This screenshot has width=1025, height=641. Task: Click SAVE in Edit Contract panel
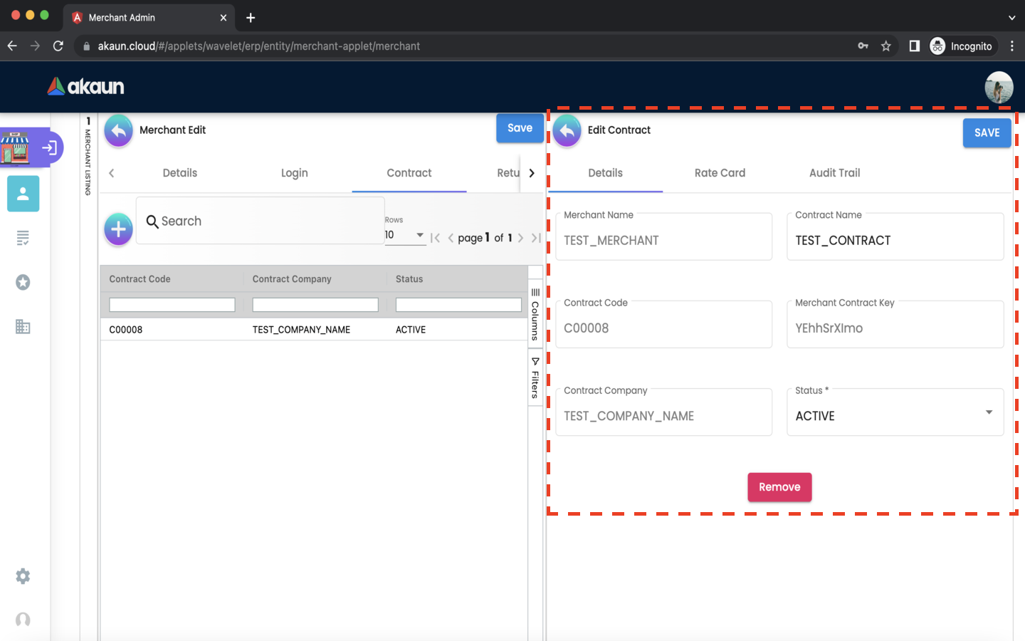click(x=987, y=133)
